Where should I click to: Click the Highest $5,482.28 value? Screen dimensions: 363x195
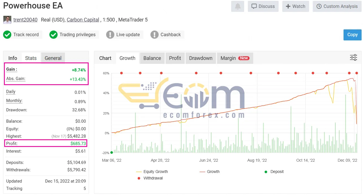pos(76,136)
